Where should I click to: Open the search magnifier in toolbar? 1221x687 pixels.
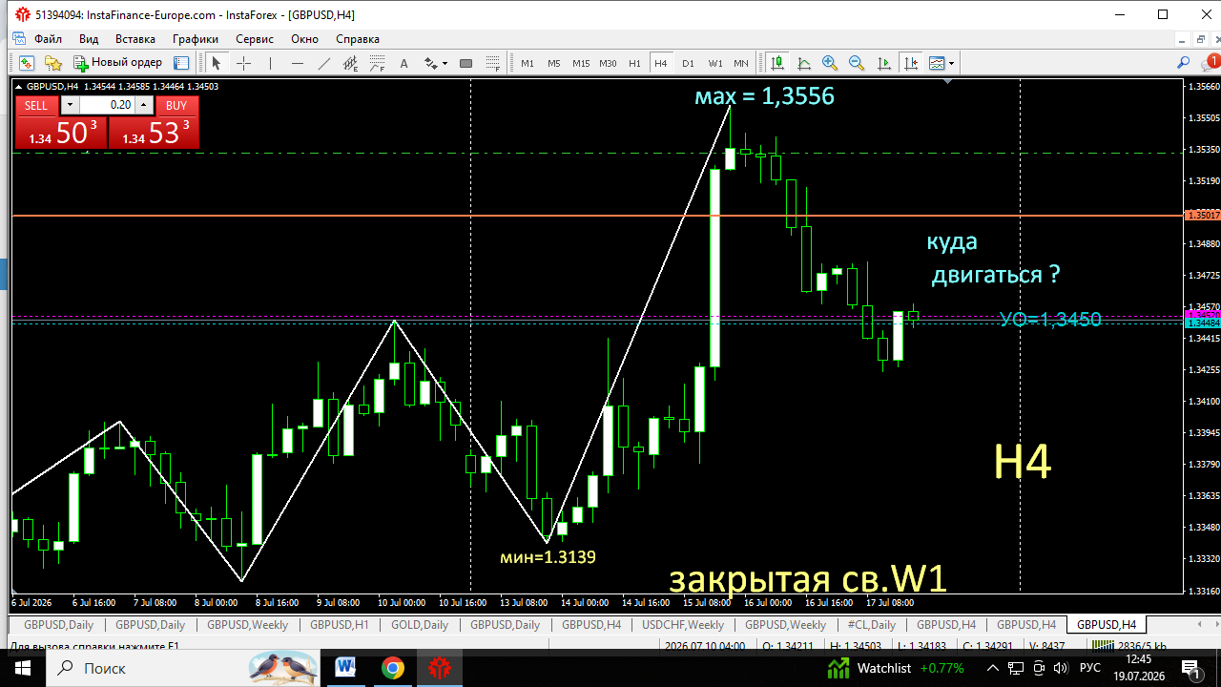coord(1184,63)
